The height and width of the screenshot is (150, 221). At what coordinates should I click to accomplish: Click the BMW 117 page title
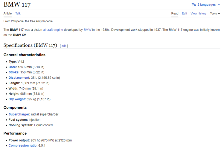pyautogui.click(x=17, y=4)
